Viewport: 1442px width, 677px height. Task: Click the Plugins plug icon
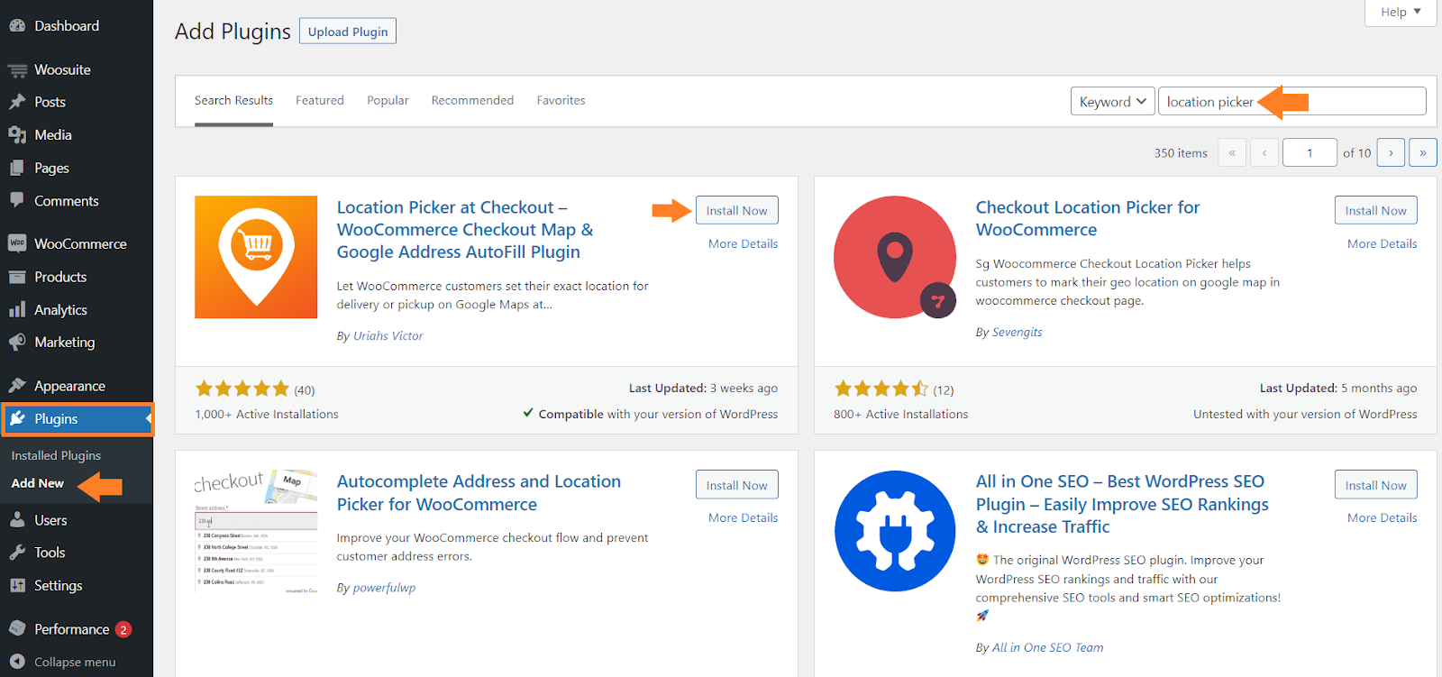pos(17,418)
